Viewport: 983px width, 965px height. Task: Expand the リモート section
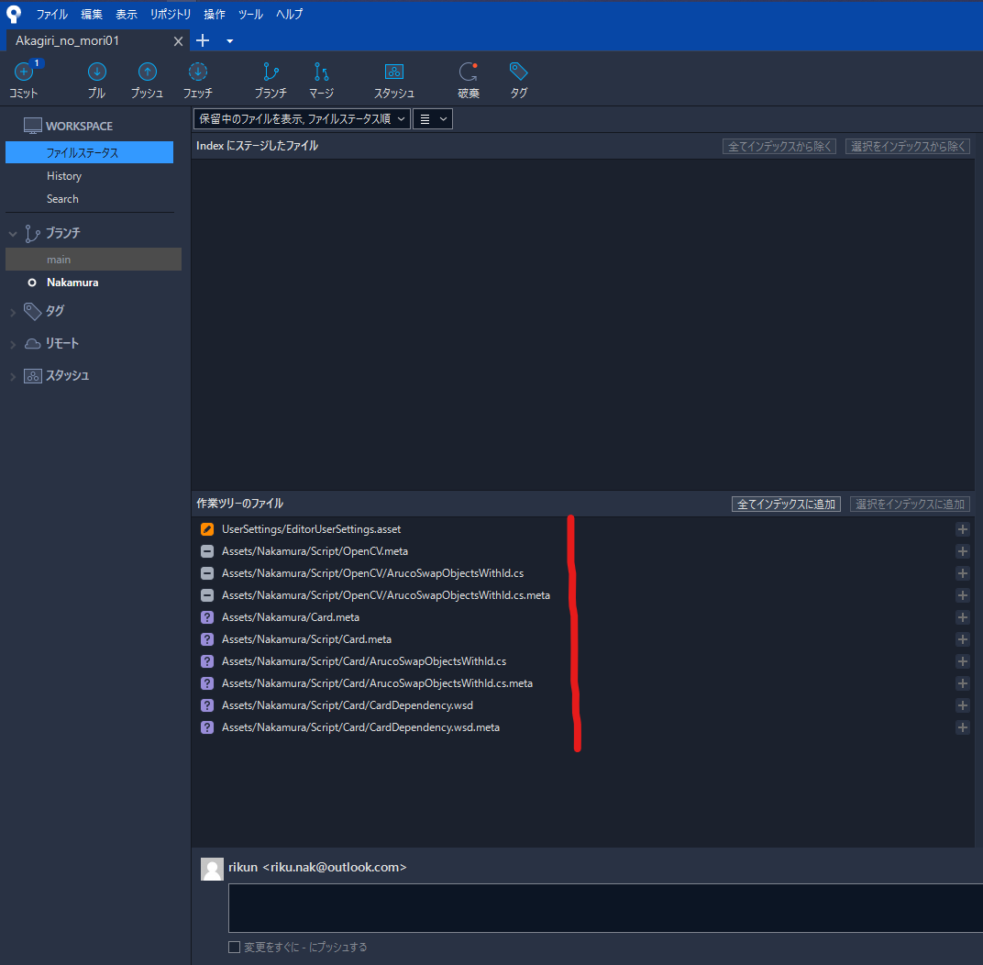tap(13, 344)
